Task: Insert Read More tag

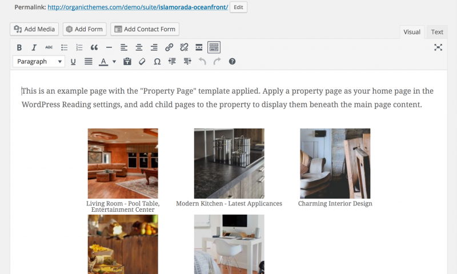Action: coord(199,47)
